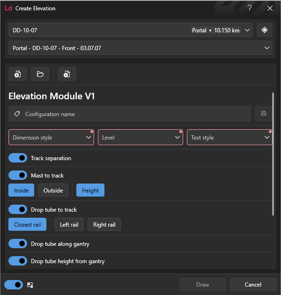Choose the Left rail option

tap(69, 225)
